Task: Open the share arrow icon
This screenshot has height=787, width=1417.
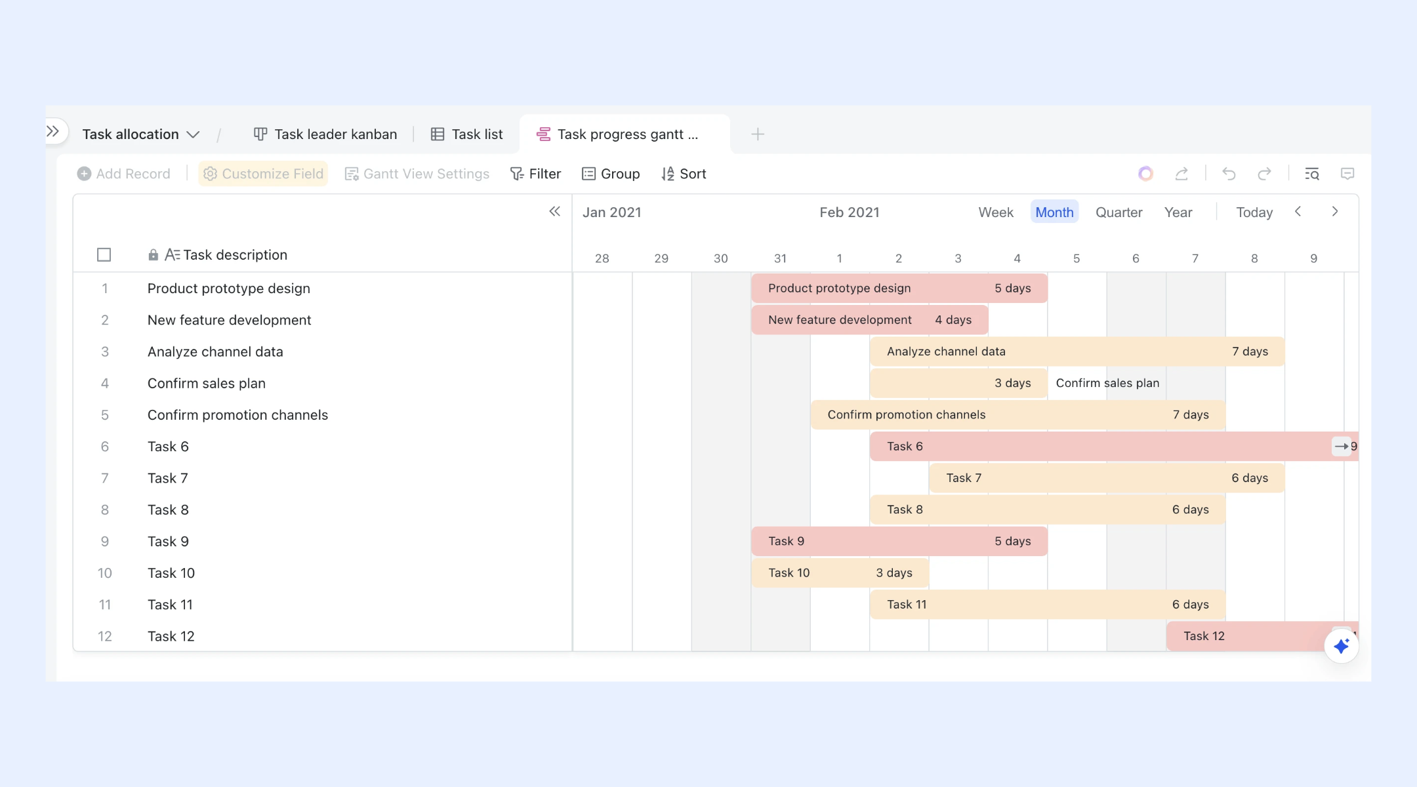Action: coord(1181,174)
